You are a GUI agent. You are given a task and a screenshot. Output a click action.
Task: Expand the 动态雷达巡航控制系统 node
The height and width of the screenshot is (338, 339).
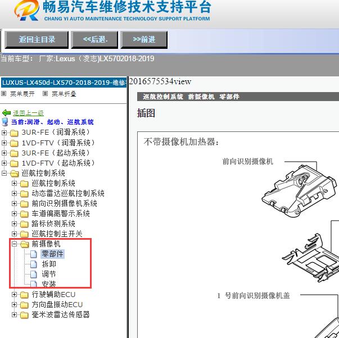(x=14, y=193)
